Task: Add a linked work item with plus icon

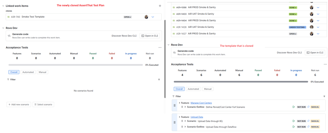Action: click(x=160, y=6)
